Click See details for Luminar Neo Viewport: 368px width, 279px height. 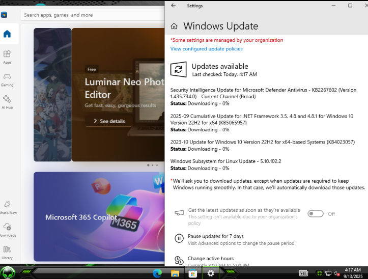[x=109, y=121]
